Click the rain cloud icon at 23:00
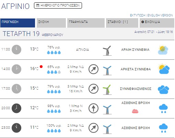 coord(163,128)
